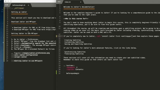Click line number 17 in beforeyoubegin.rst gutter
The width and height of the screenshot is (160, 90).
click(x=7, y=39)
